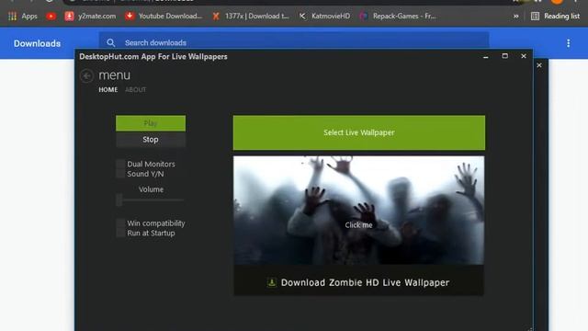Click Download Zombie HD Live Wallpaper
Screen dimensions: 588x331
[x=359, y=282]
